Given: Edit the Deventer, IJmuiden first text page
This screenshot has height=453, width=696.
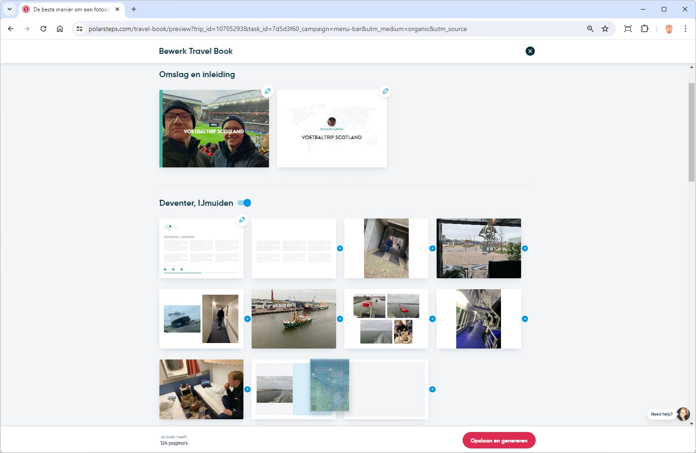Looking at the screenshot, I should tap(242, 220).
